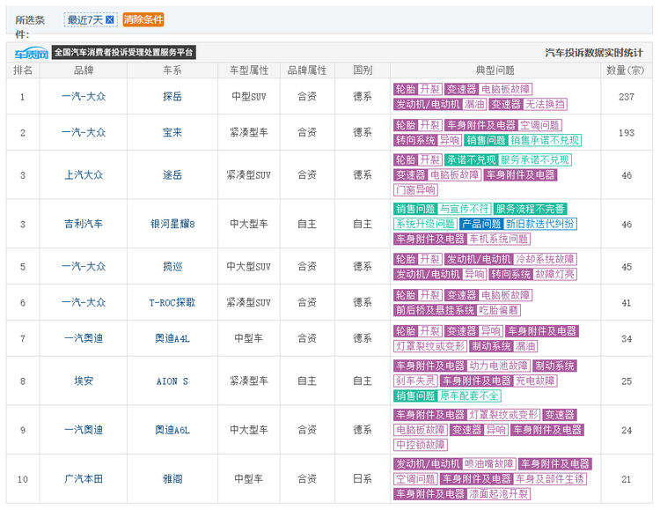Click the 数量(宗) column header
This screenshot has height=510, width=660.
pos(625,70)
